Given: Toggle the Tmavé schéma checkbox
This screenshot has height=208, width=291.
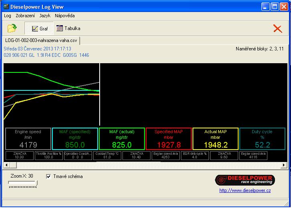Looking at the screenshot, I should click(48, 176).
